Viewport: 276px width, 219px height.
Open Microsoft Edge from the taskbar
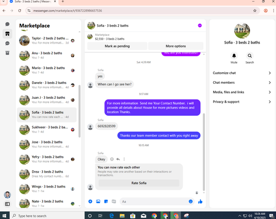click(112, 216)
